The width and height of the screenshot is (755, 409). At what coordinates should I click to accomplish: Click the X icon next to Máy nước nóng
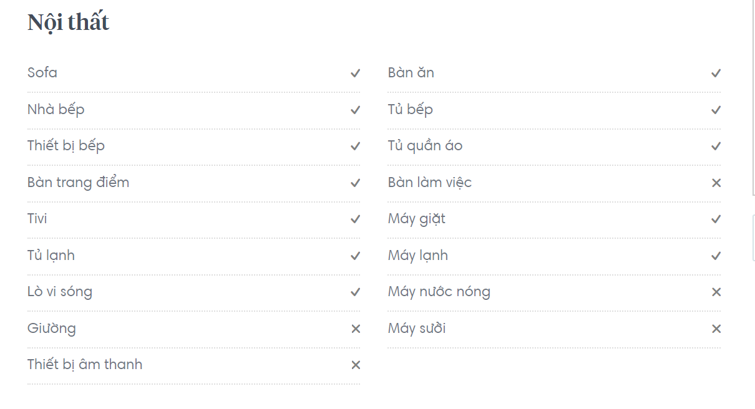pos(716,292)
